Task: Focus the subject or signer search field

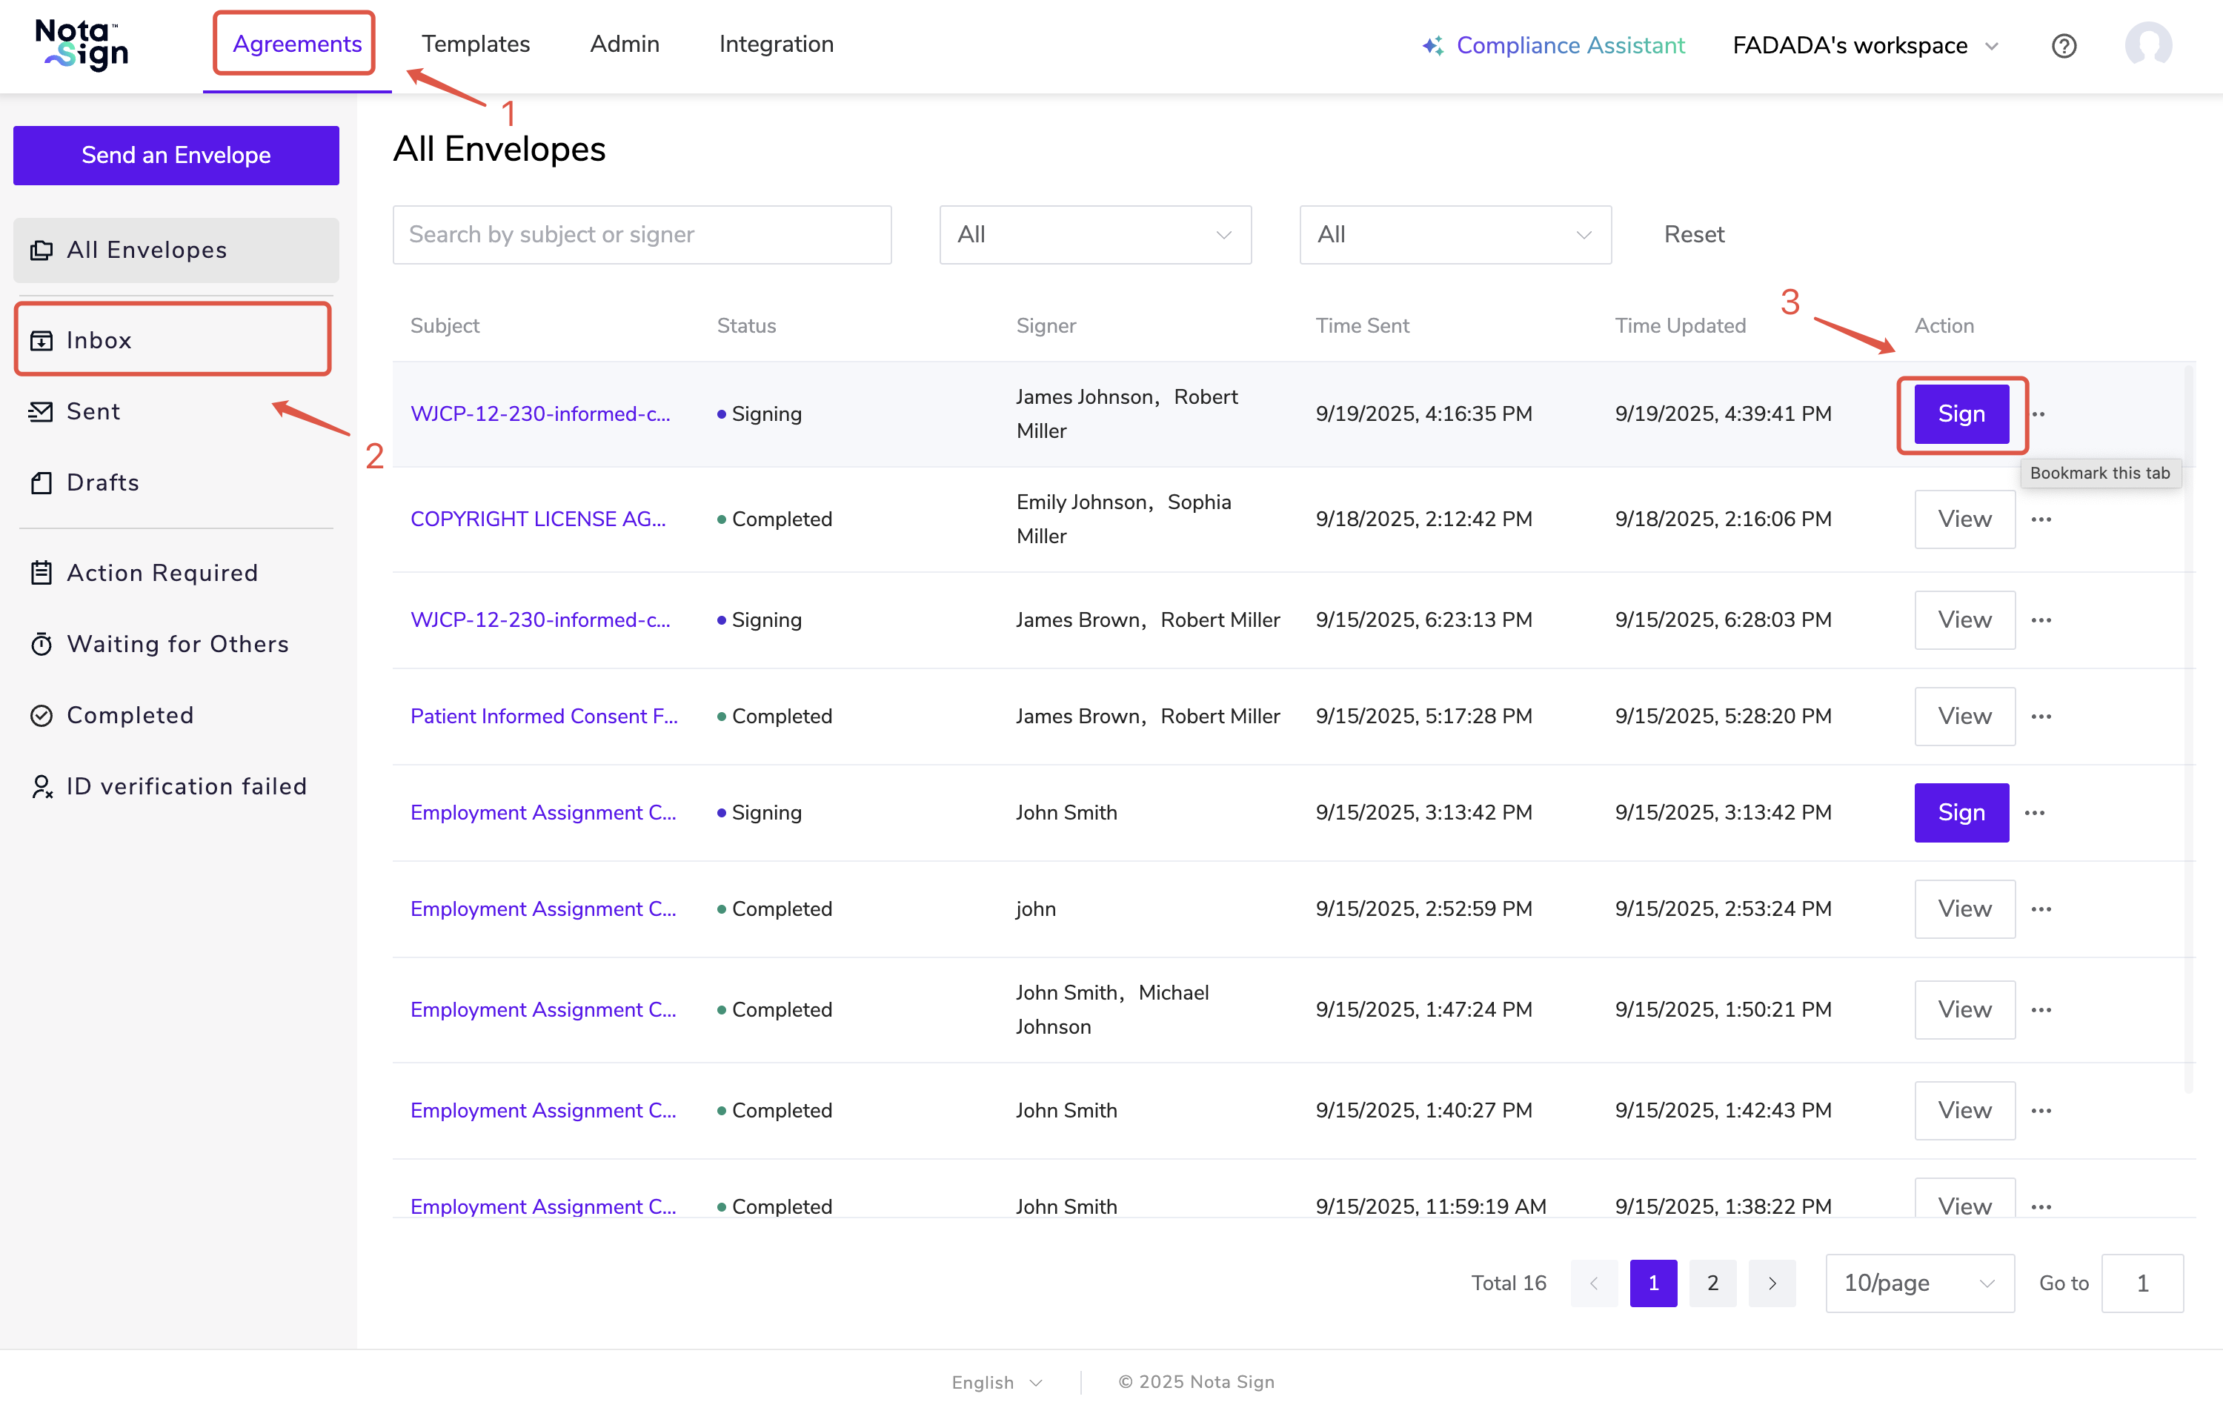Action: pos(642,234)
